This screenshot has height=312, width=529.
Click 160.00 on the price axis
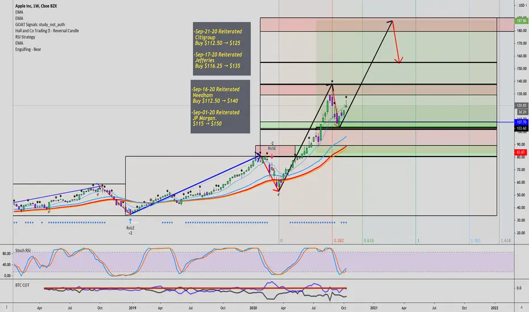pyautogui.click(x=522, y=56)
